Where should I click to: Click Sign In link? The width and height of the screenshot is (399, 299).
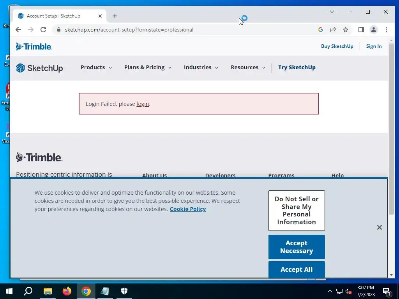click(374, 46)
